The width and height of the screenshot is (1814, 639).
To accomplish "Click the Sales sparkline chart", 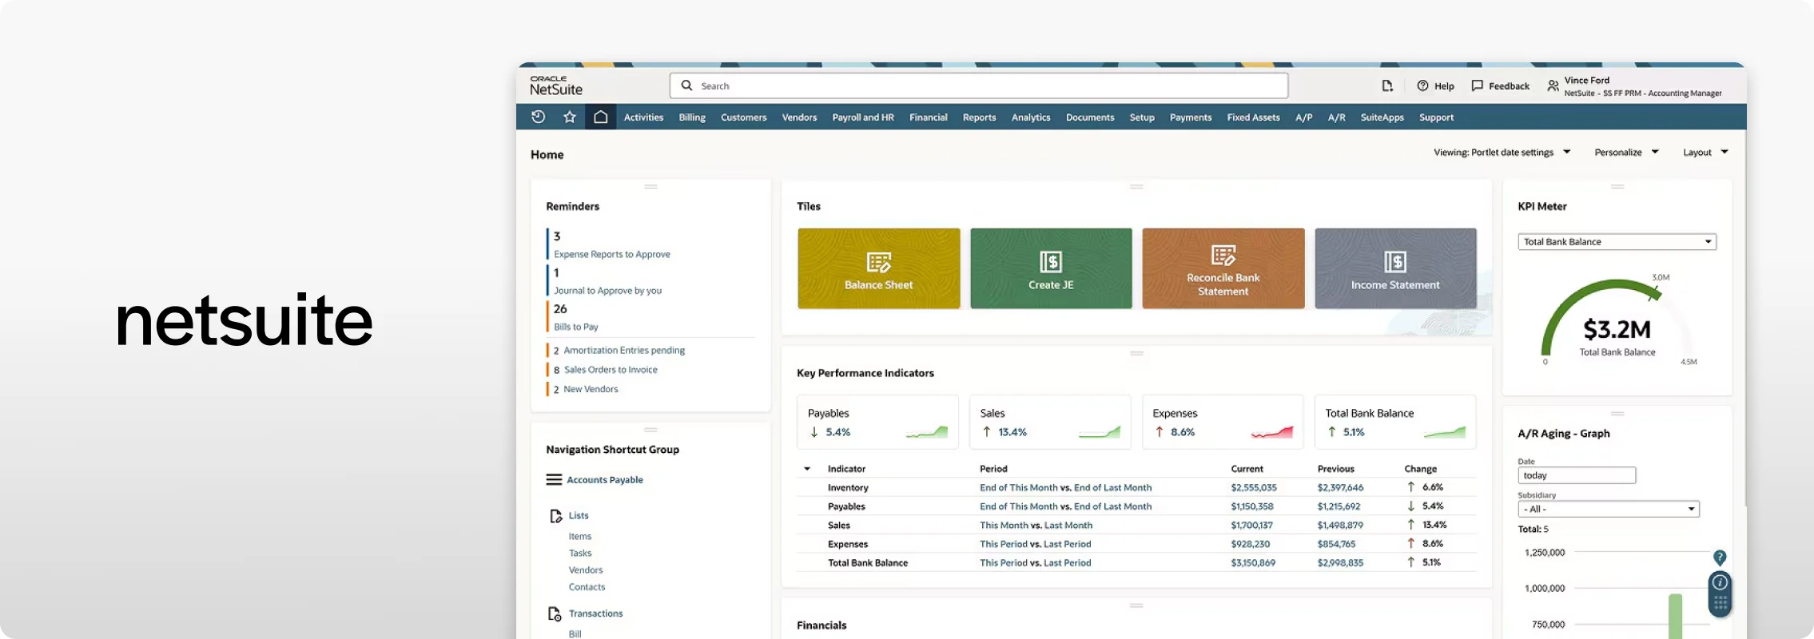I will (x=1100, y=432).
